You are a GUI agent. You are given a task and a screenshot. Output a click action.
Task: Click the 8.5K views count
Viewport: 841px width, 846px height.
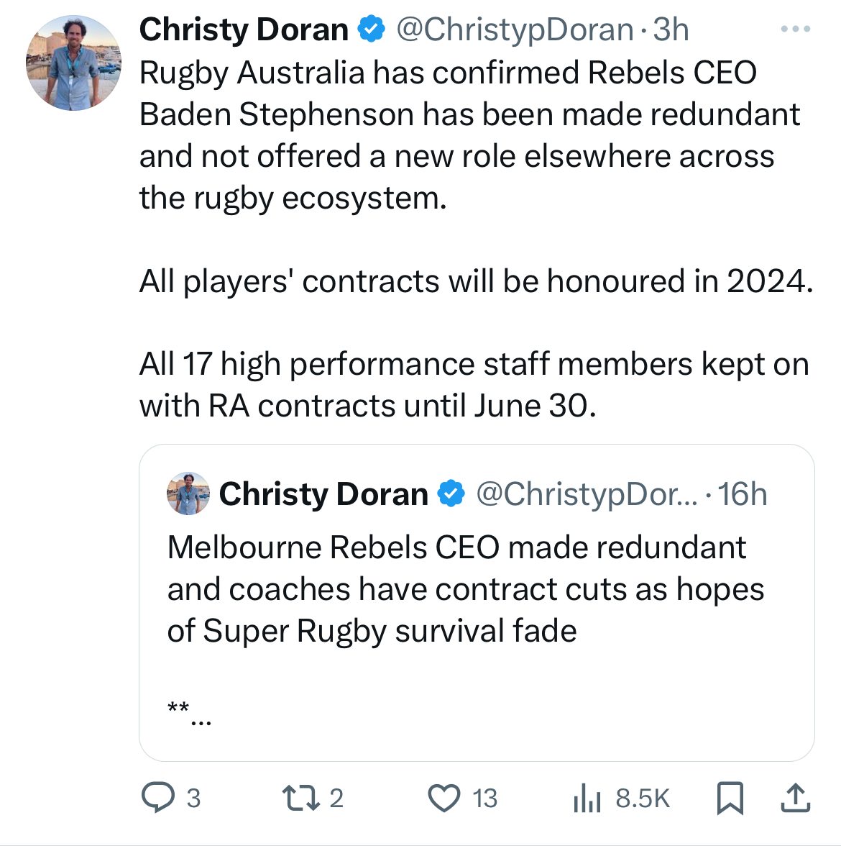[x=643, y=798]
